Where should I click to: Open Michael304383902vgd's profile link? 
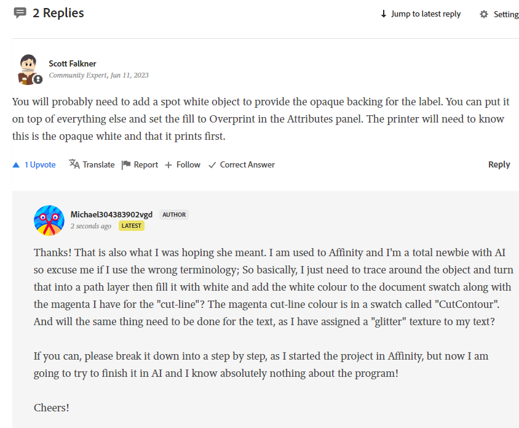(111, 214)
